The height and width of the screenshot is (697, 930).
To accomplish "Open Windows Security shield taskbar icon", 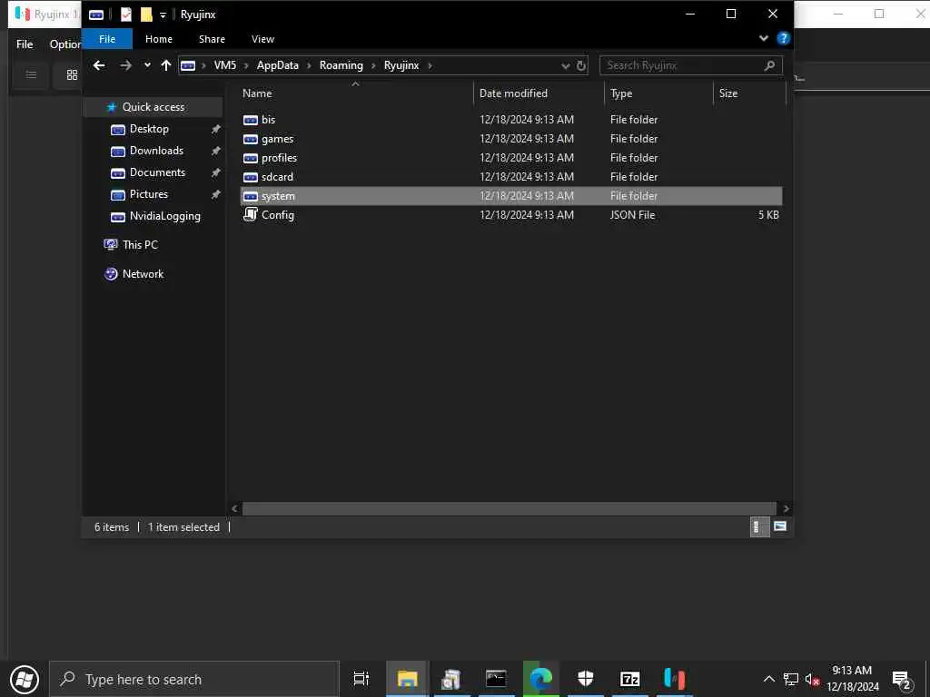I will coord(586,679).
